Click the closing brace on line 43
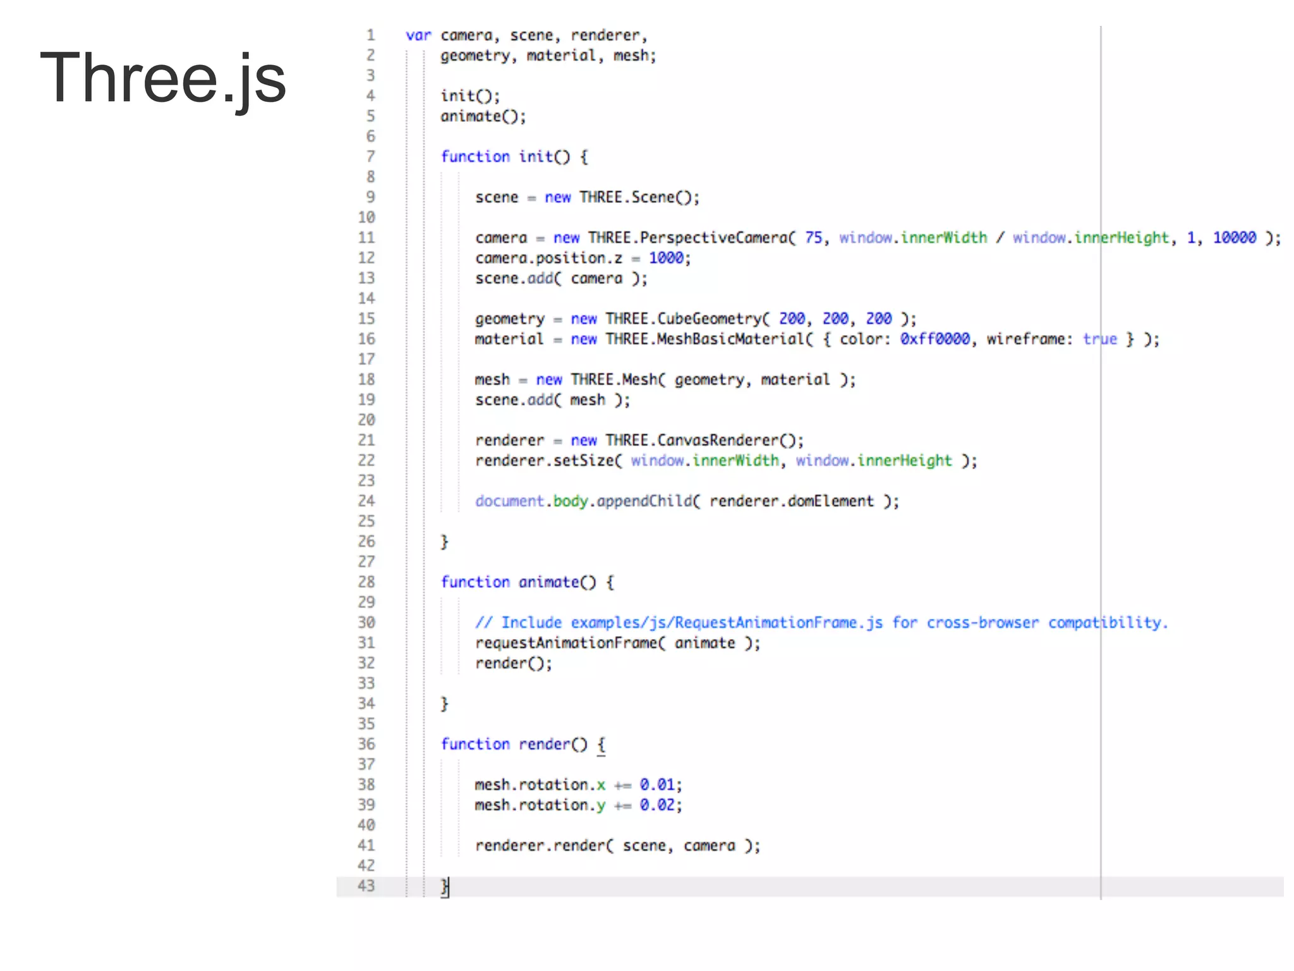Viewport: 1294px width, 971px height. click(x=444, y=886)
